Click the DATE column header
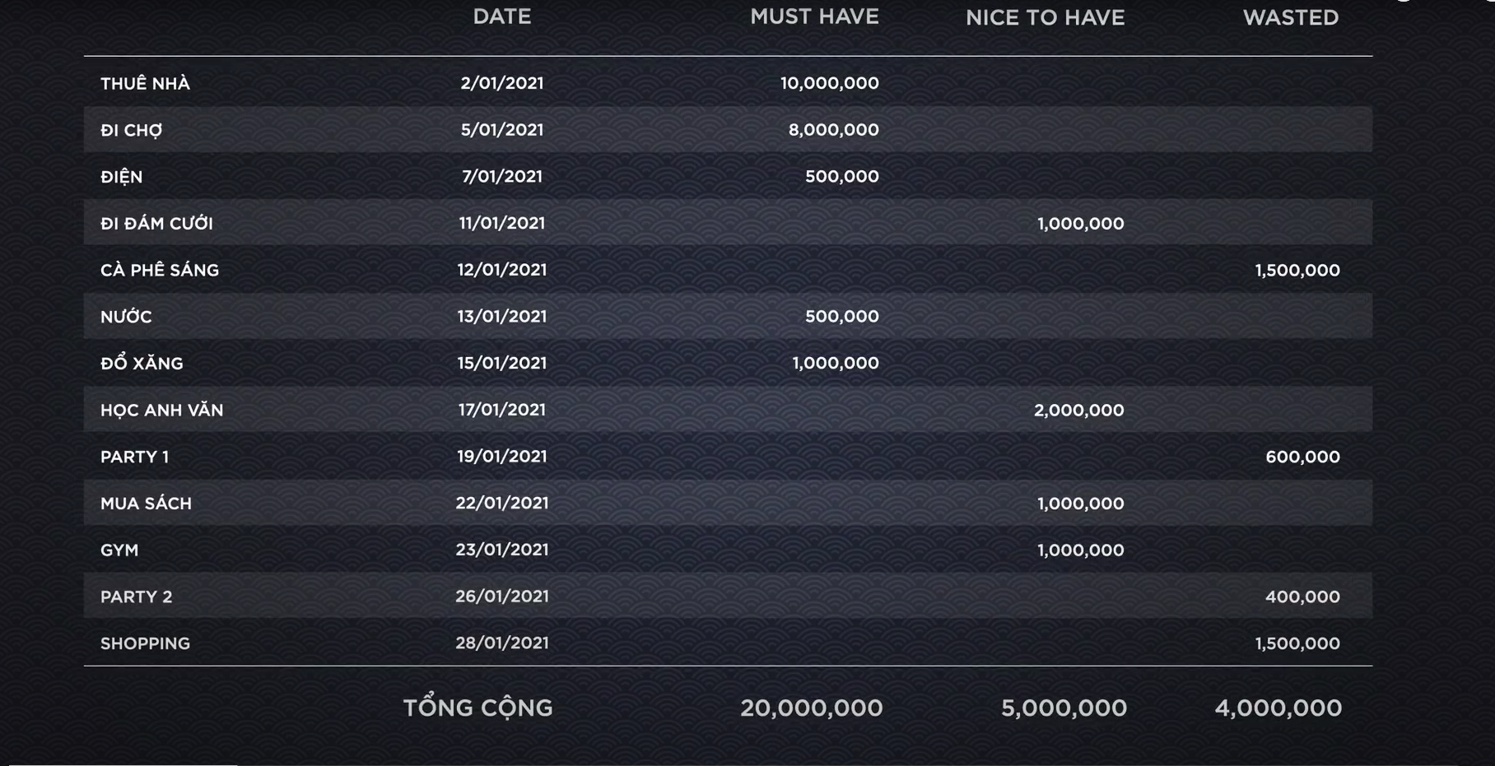Image resolution: width=1495 pixels, height=766 pixels. coord(501,17)
